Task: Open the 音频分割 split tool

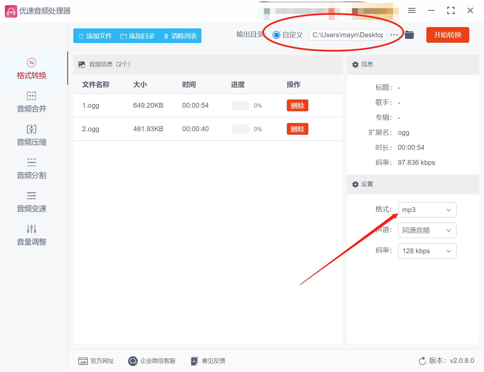Action: (x=31, y=169)
